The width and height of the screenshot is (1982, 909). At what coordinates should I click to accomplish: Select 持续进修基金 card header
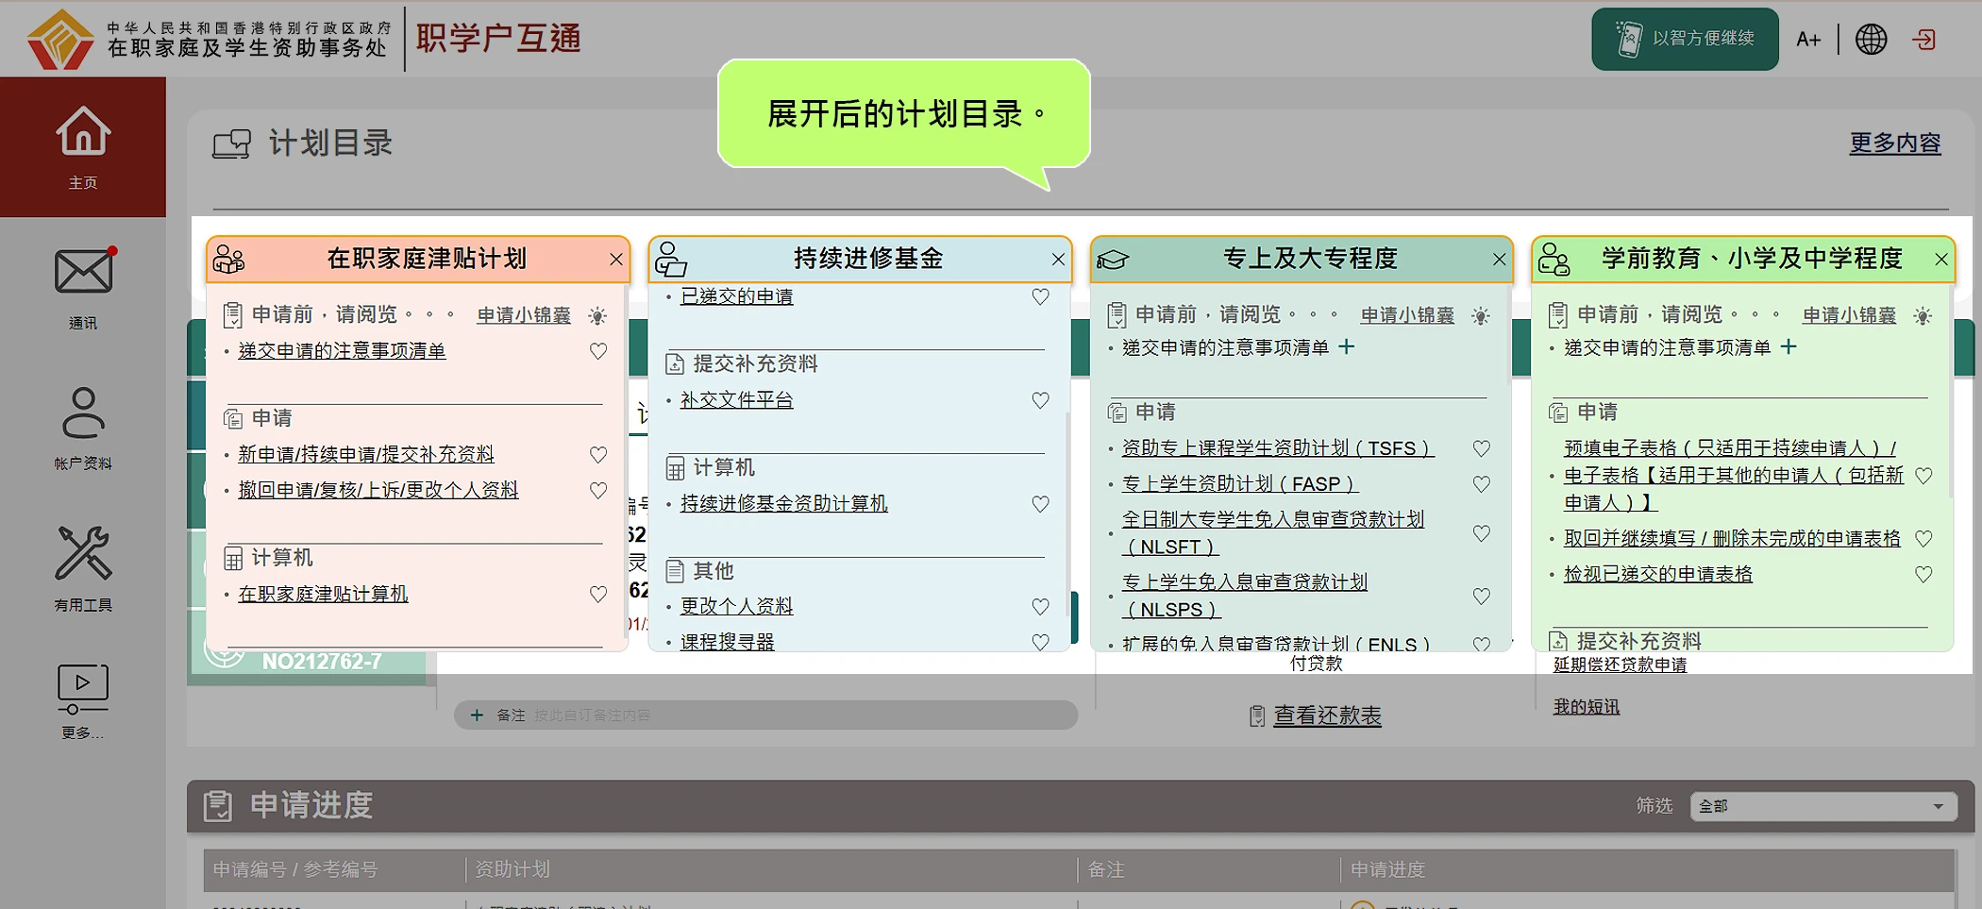(859, 260)
